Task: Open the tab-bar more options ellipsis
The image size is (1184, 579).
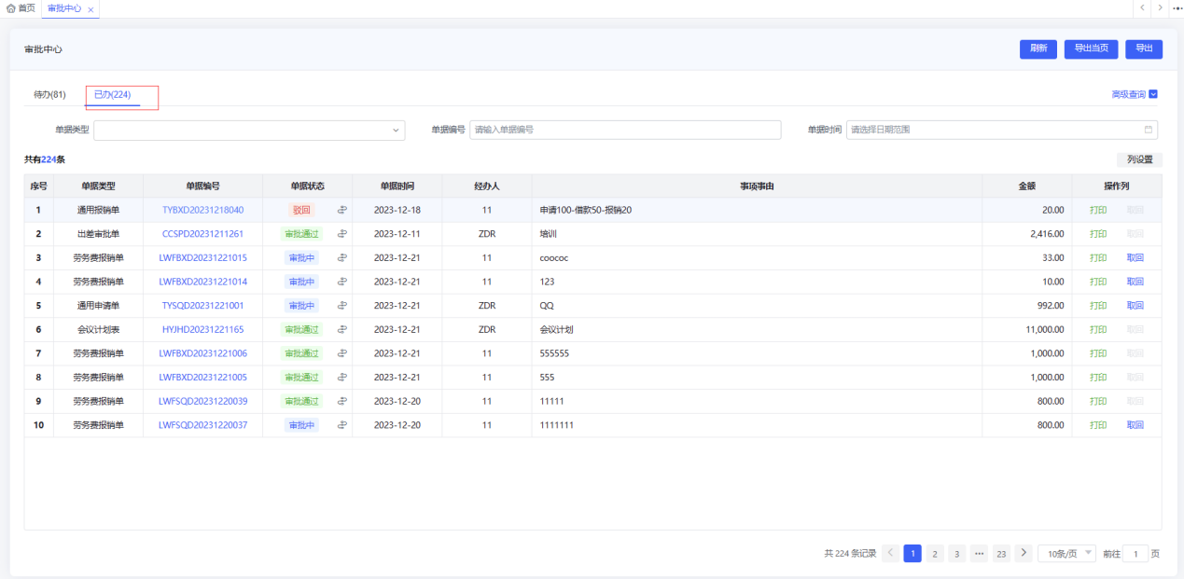Action: coord(1177,7)
